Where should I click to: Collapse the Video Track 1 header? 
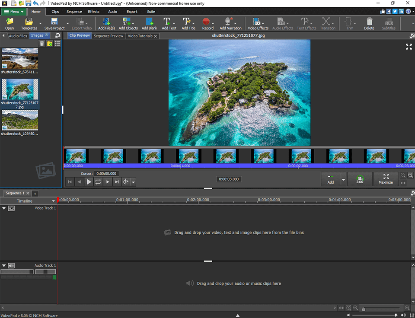click(x=3, y=208)
